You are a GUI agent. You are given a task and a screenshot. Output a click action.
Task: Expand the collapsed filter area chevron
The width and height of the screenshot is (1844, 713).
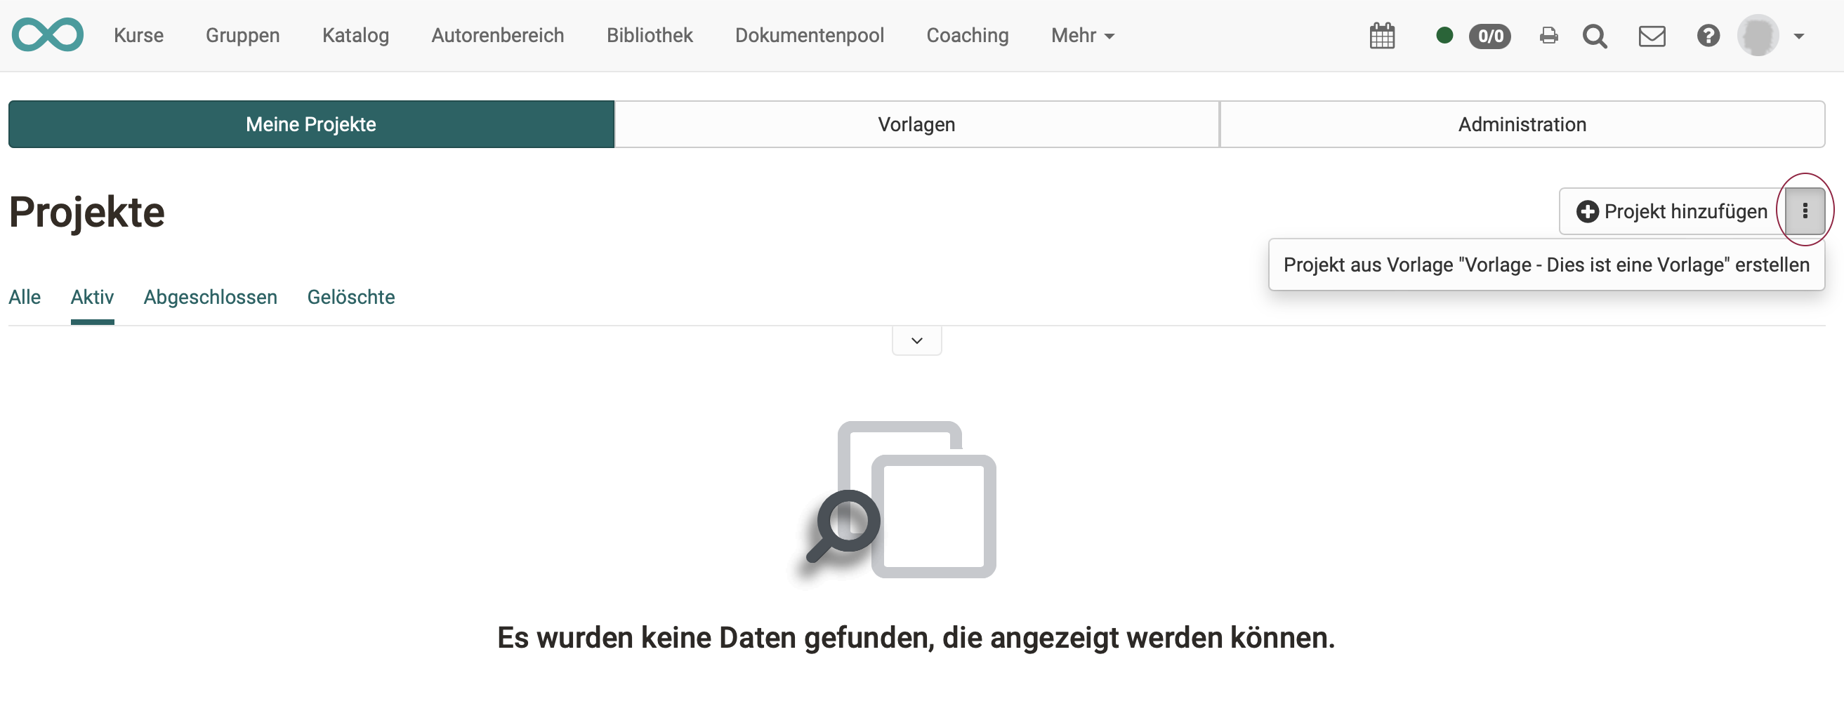[x=916, y=340]
